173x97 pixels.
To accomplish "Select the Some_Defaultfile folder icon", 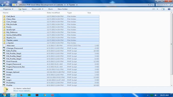I will [4, 35].
